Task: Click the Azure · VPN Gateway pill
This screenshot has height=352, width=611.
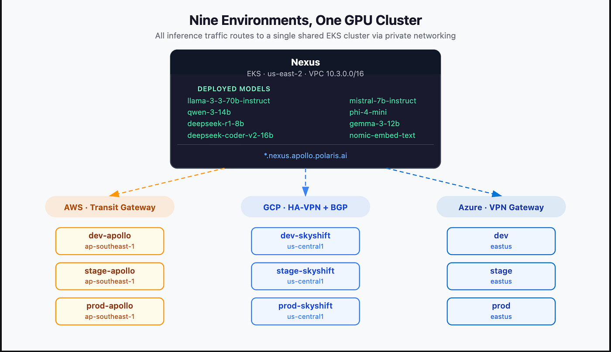Action: pyautogui.click(x=501, y=207)
